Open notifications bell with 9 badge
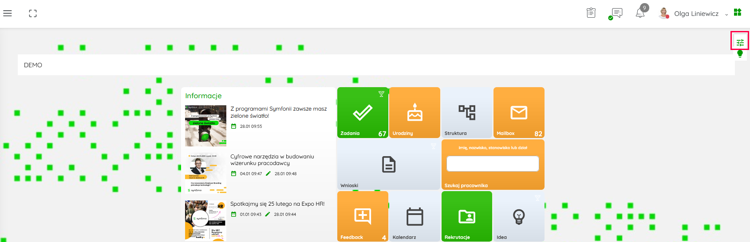Image resolution: width=750 pixels, height=242 pixels. click(640, 13)
